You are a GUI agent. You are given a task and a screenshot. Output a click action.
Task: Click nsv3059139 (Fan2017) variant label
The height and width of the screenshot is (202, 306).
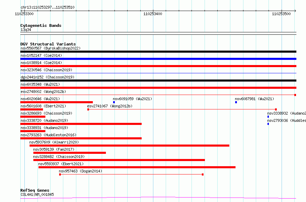[54, 149]
